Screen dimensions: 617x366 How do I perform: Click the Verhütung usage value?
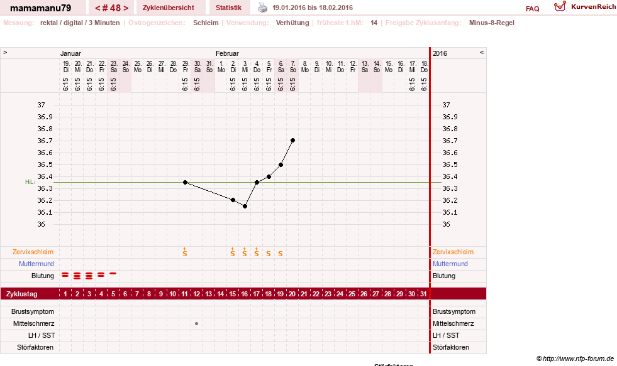(292, 23)
